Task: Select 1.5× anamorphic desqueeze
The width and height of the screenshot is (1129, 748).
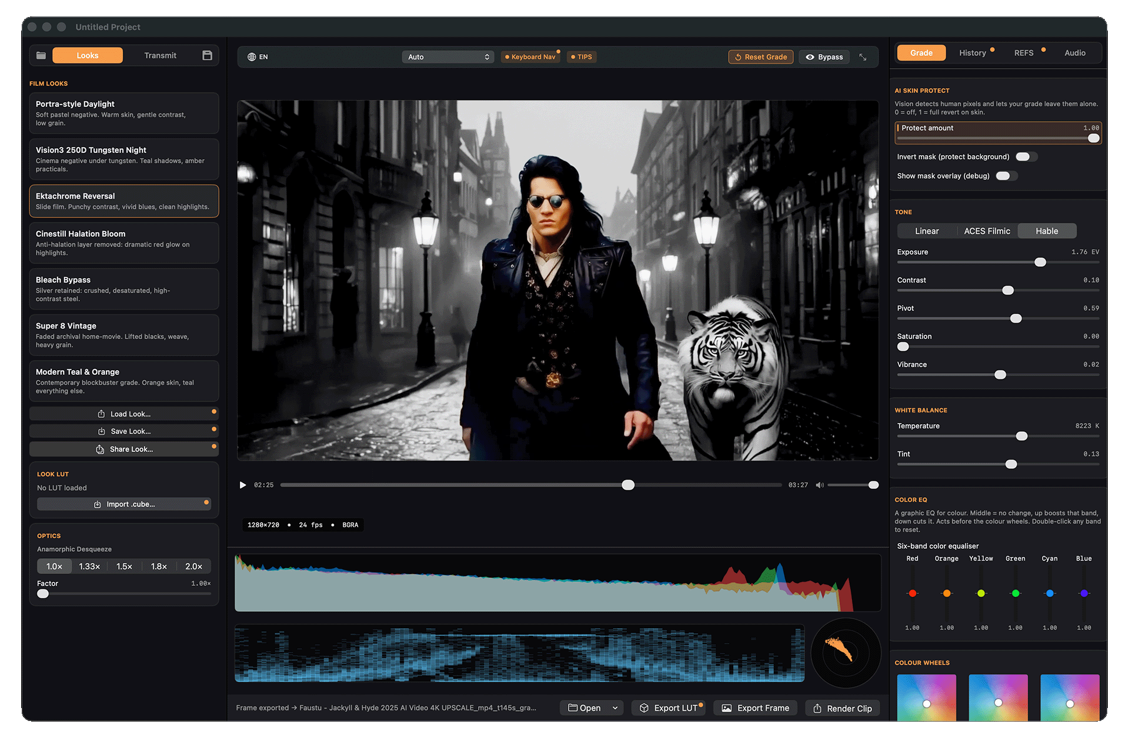Action: (x=124, y=566)
